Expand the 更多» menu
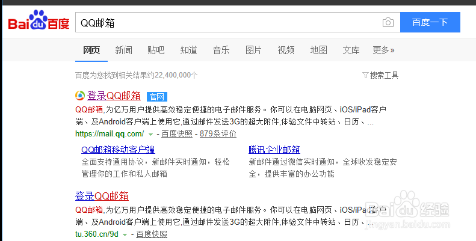This screenshot has height=241, width=476. 383,50
